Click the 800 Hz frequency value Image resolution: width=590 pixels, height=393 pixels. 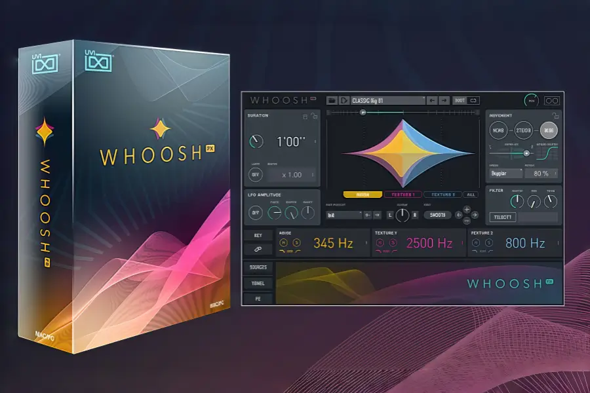pos(525,243)
